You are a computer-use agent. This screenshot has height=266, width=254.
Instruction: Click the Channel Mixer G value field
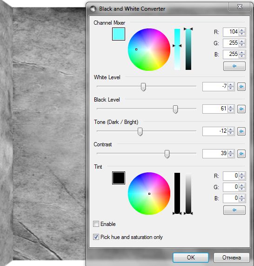tap(231, 43)
